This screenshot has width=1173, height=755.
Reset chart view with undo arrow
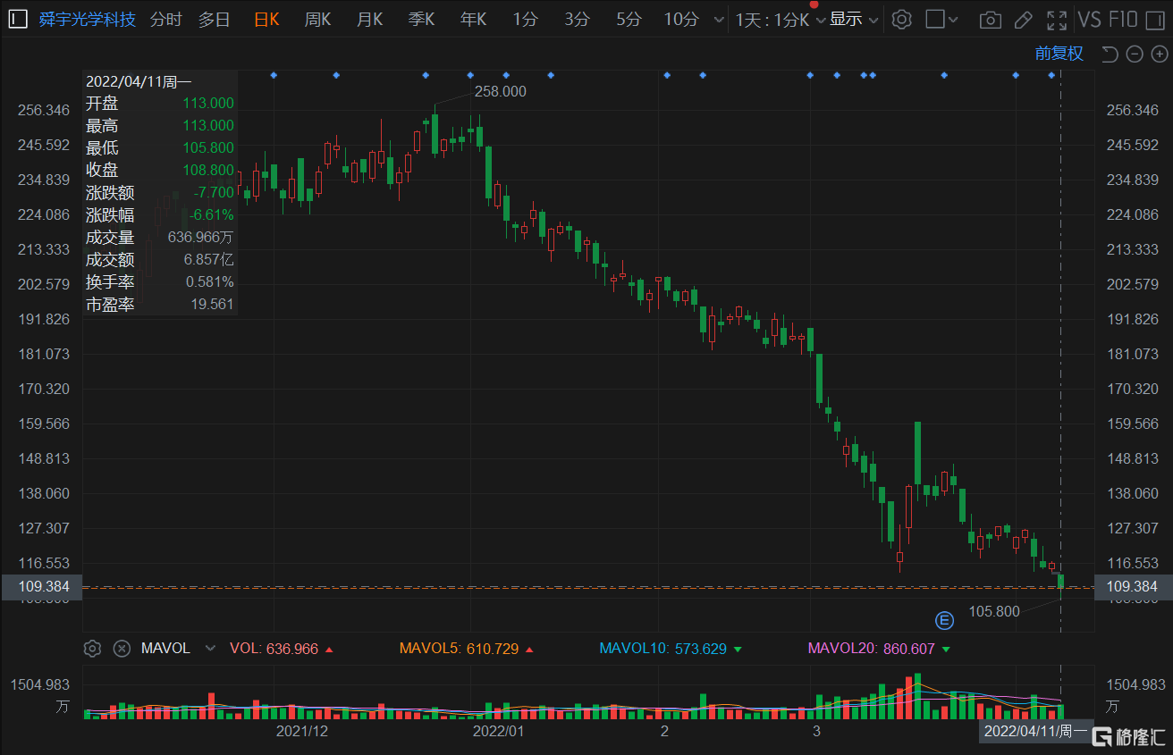coord(1110,55)
